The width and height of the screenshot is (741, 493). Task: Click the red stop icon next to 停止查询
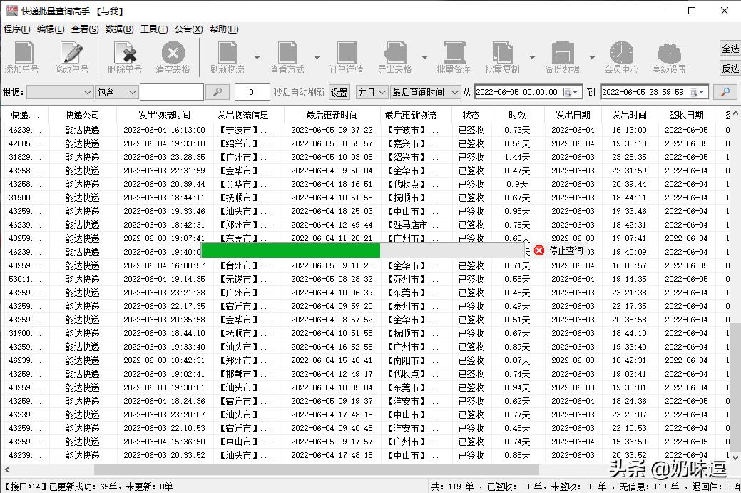coord(538,250)
